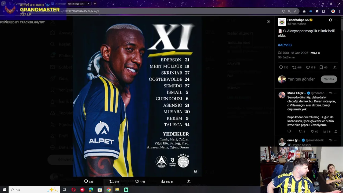
Task: Open the Chrome three-dot menu
Action: (339, 11)
